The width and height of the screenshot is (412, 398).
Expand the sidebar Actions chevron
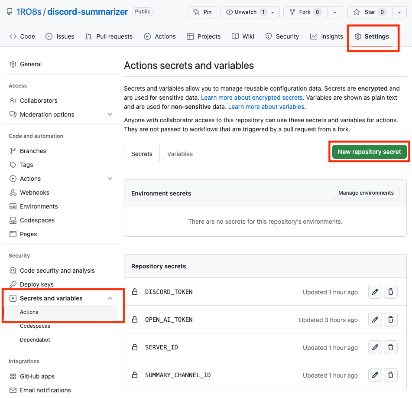[x=110, y=179]
